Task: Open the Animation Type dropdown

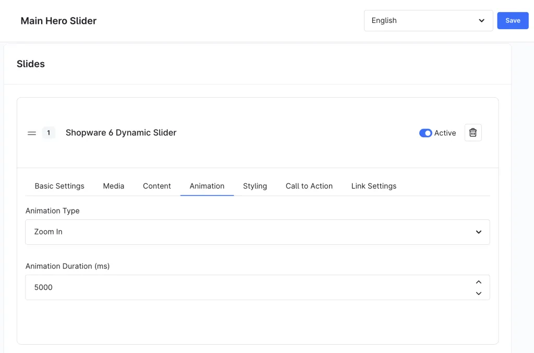Action: [258, 232]
